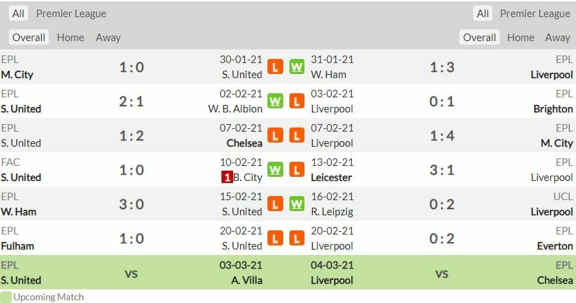
Task: Show Away results in the right panel
Action: click(557, 38)
